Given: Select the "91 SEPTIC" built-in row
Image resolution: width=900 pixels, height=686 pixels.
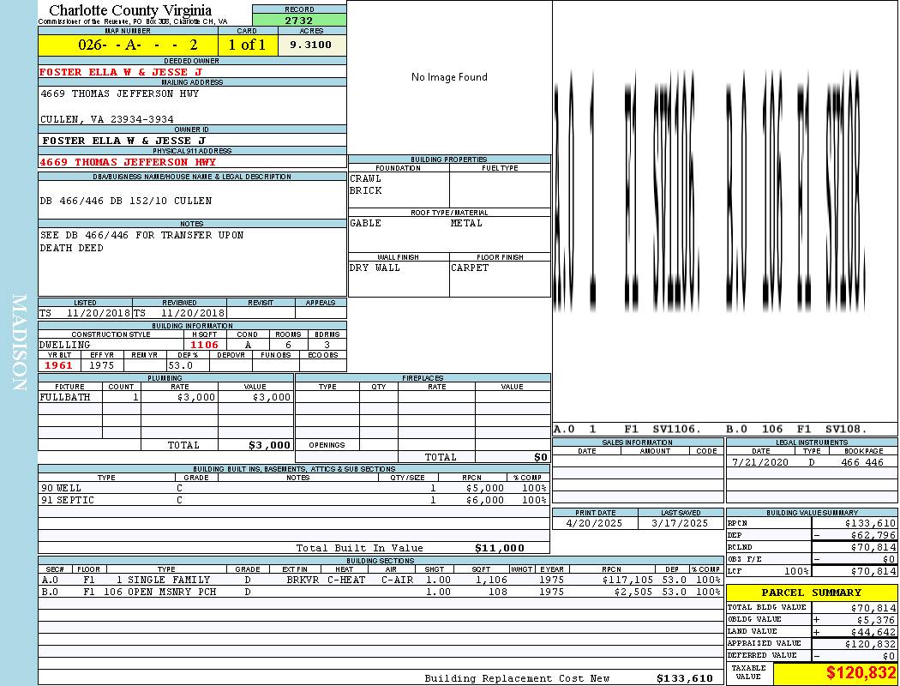Looking at the screenshot, I should [x=294, y=501].
